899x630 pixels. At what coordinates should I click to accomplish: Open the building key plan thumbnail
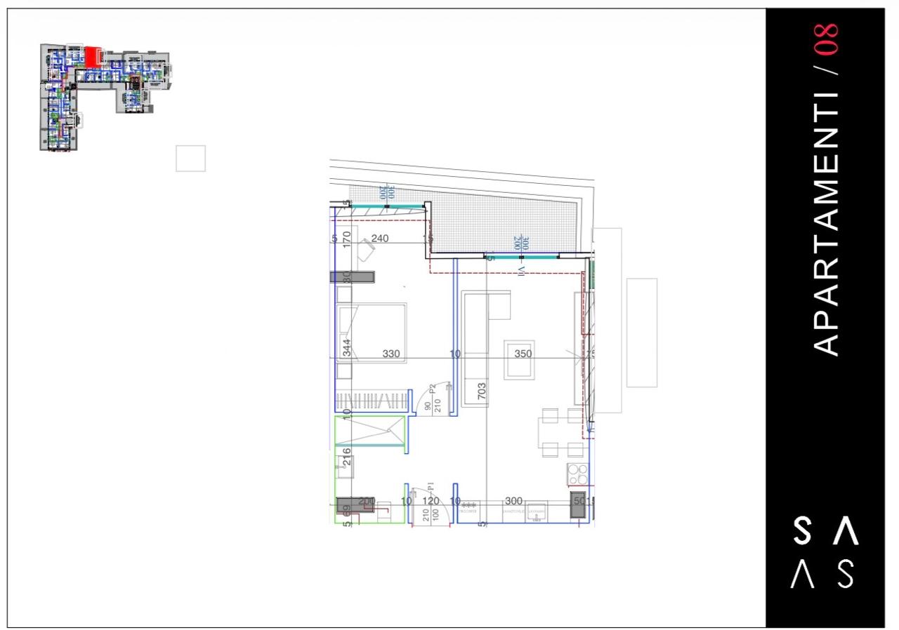tap(106, 97)
